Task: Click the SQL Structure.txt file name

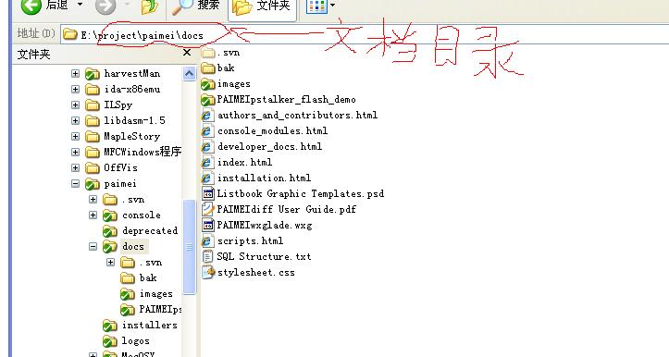Action: (264, 257)
